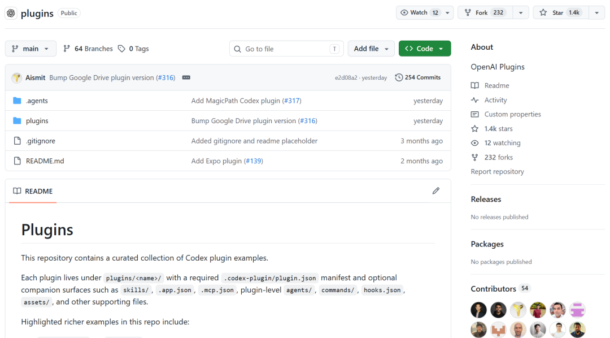Star the repository
Viewport: 610px width, 338px height.
(561, 12)
